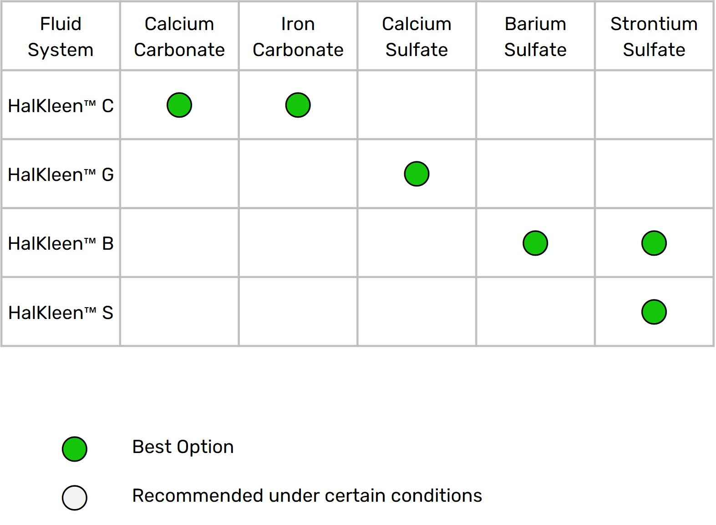
Task: Click the Barium Sulfate column header
Action: [x=535, y=36]
